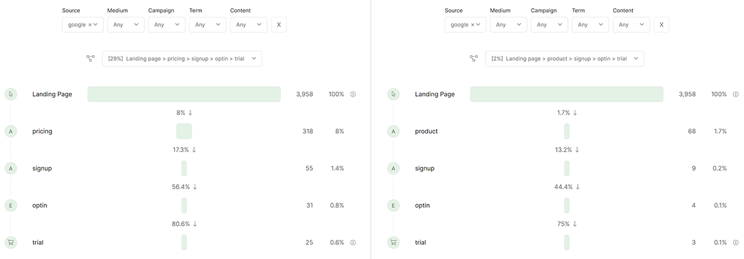Click the info icon beside left trial 0.6%

click(353, 243)
